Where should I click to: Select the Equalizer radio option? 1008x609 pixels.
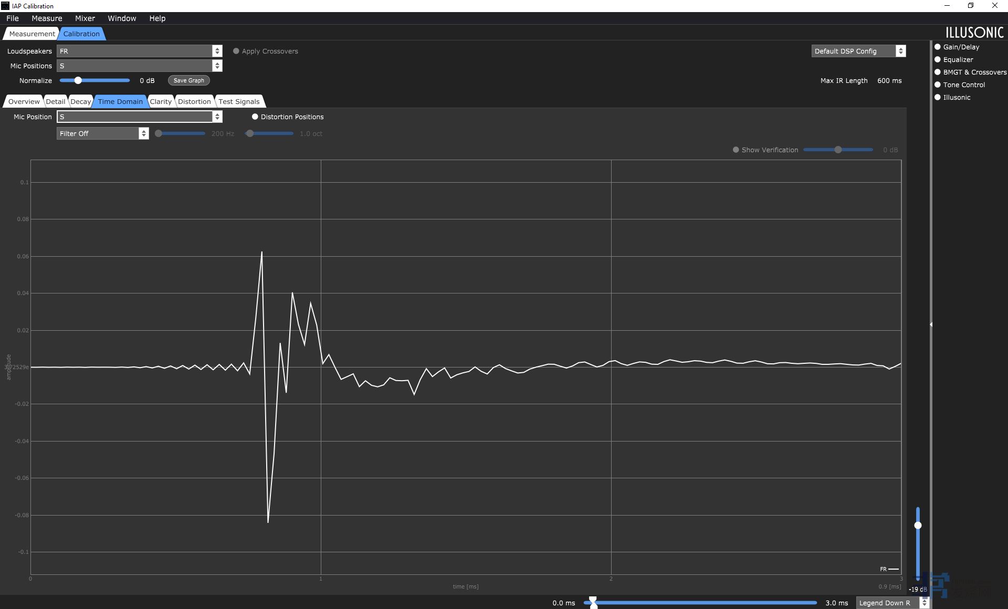(x=938, y=59)
